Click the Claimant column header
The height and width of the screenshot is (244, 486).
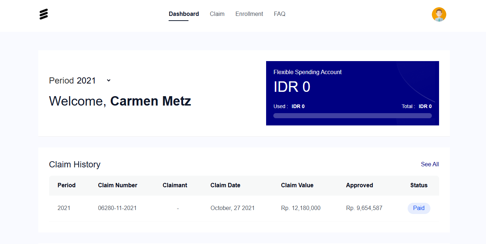(x=175, y=185)
